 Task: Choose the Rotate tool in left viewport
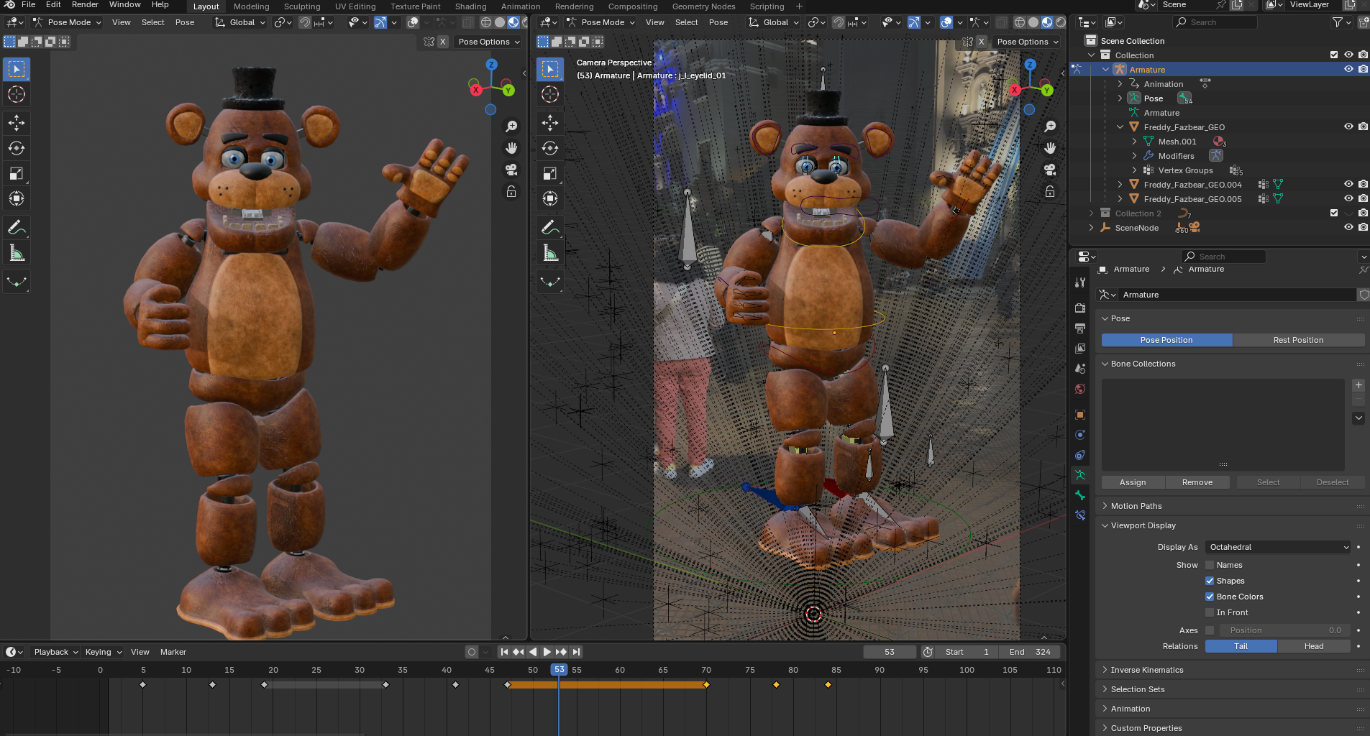[x=17, y=148]
